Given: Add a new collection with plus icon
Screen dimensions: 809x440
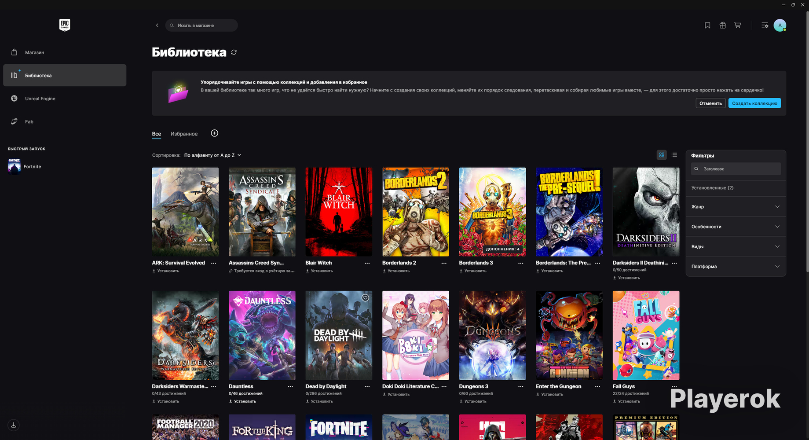Looking at the screenshot, I should coord(215,133).
